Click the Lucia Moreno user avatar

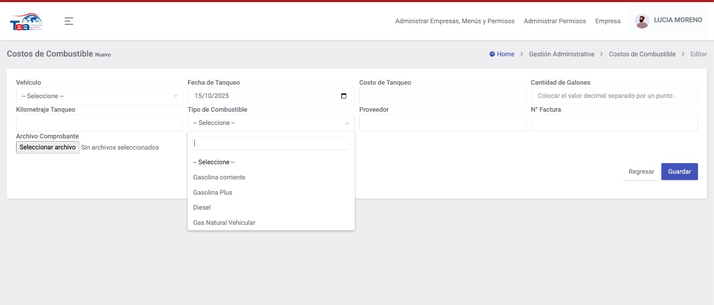pyautogui.click(x=642, y=21)
